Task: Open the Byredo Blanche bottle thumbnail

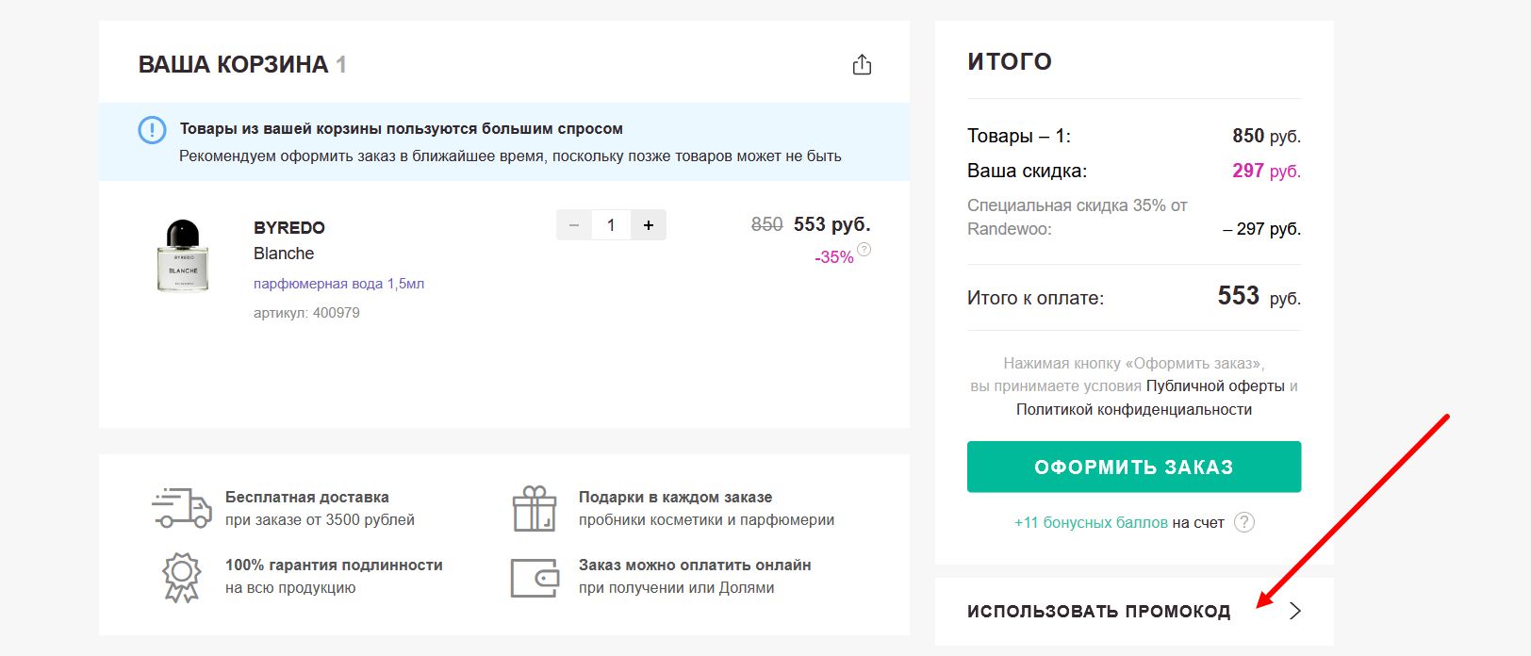Action: [x=183, y=255]
